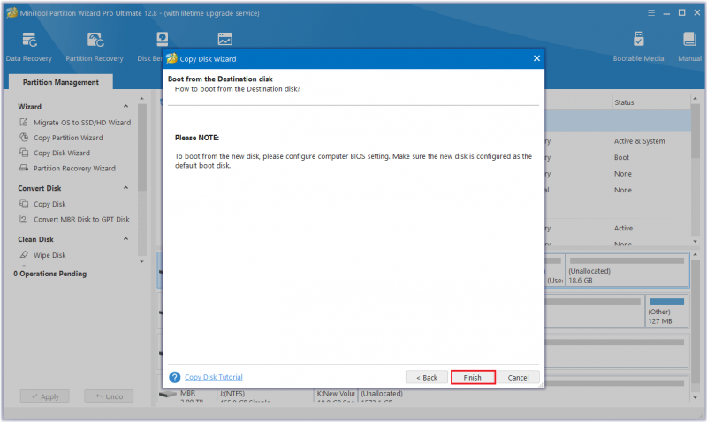
Task: Click 'Boot' status cell
Action: (621, 157)
